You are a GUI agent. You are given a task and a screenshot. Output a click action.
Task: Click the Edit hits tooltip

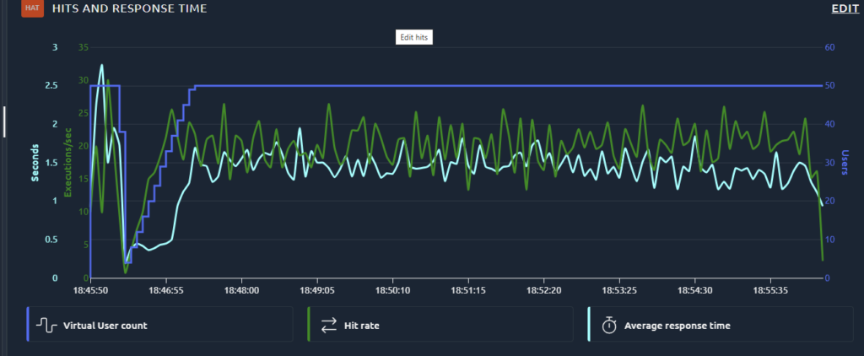tap(414, 37)
